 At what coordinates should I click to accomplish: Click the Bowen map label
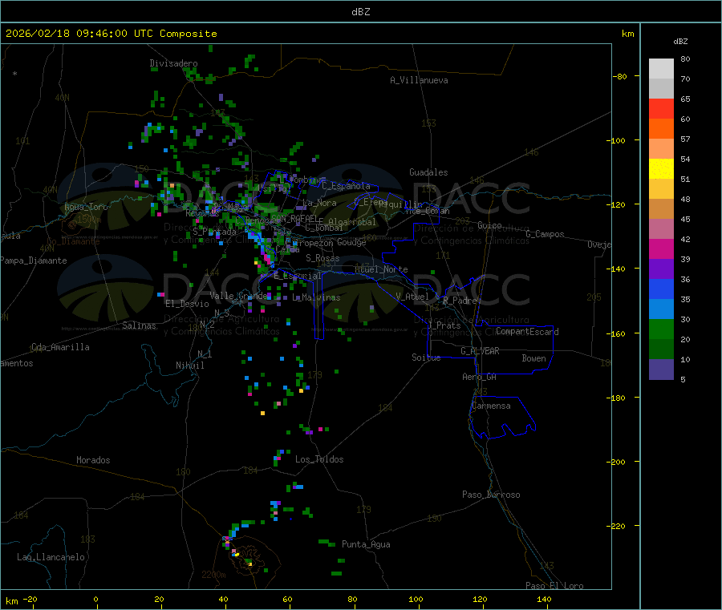pos(533,358)
